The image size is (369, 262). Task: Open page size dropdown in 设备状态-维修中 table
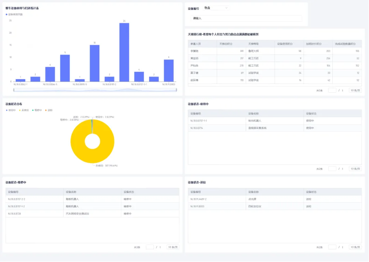pos(172,247)
